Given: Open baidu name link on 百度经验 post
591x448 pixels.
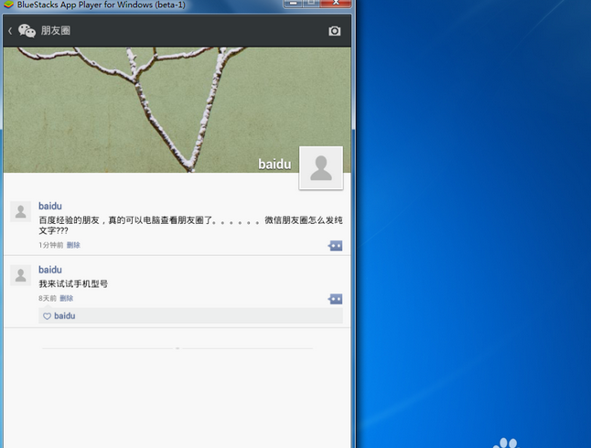Looking at the screenshot, I should [x=50, y=206].
